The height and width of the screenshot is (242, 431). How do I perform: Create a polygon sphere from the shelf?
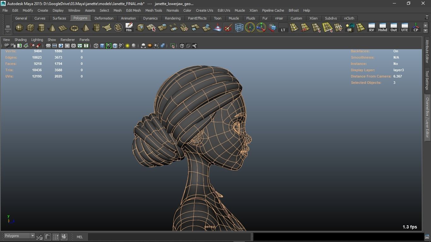(19, 28)
